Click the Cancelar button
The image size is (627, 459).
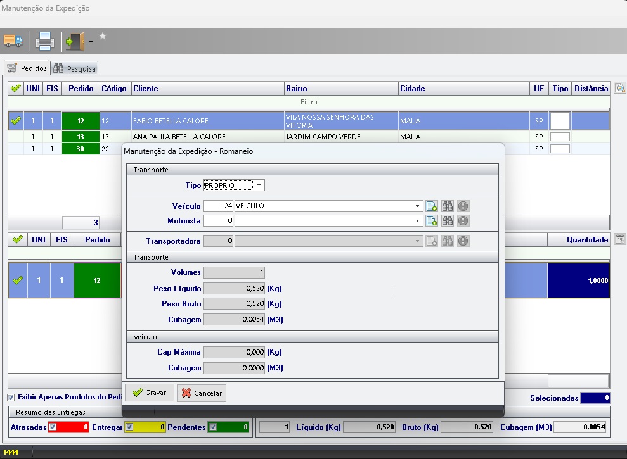point(202,393)
